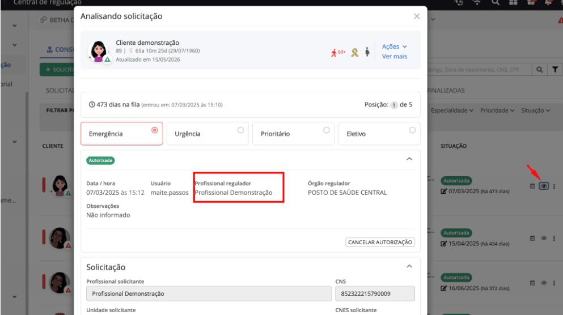Expand the sidebar chevron beside the CLIENTE header
Screen dimensions: 563x315
(x=15, y=142)
